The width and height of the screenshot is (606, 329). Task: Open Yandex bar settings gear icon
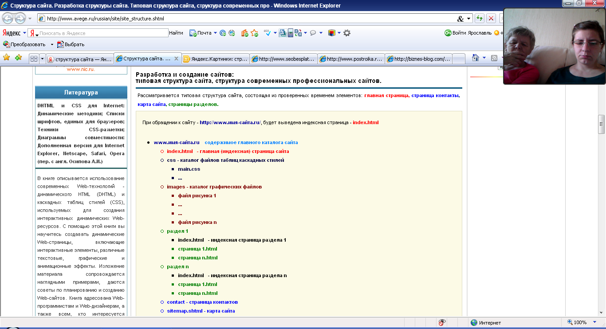point(347,33)
